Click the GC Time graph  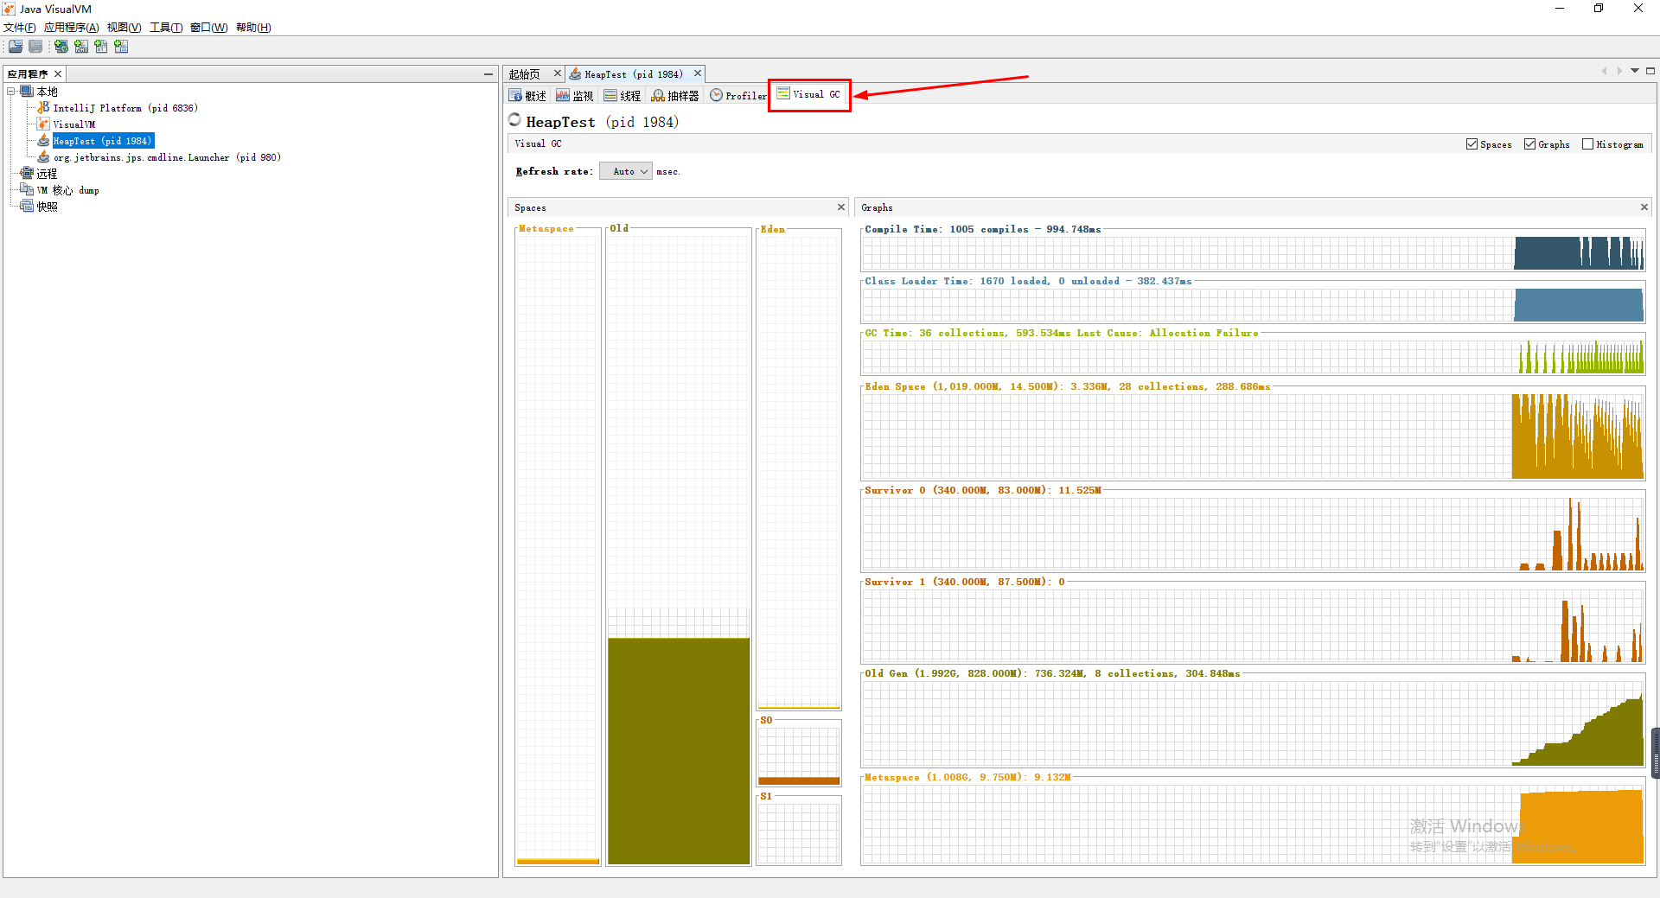1253,357
